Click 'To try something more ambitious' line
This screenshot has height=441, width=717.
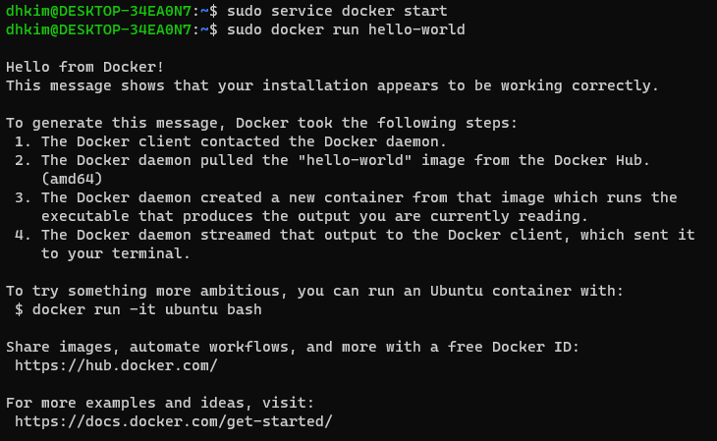(314, 291)
